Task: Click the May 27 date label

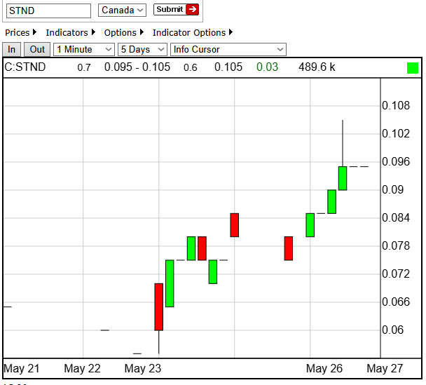Action: pos(385,369)
